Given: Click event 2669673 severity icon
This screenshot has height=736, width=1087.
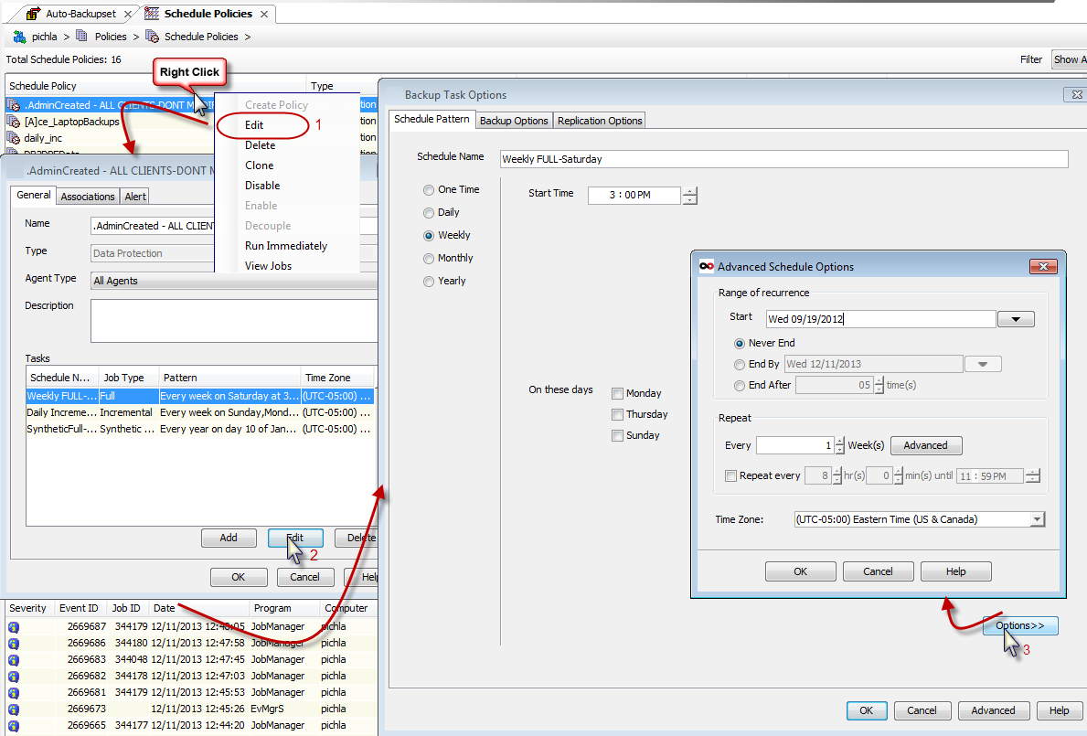Looking at the screenshot, I should pyautogui.click(x=13, y=709).
